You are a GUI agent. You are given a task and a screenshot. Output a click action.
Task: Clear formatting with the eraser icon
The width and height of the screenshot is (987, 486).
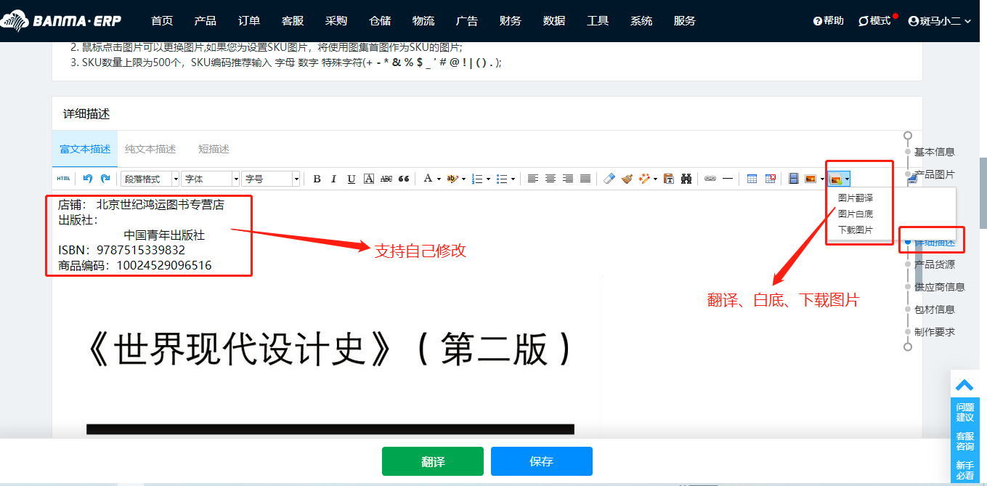[609, 179]
